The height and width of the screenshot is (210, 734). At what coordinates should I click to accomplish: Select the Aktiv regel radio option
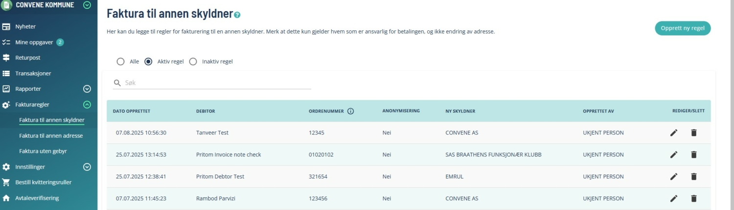point(148,62)
